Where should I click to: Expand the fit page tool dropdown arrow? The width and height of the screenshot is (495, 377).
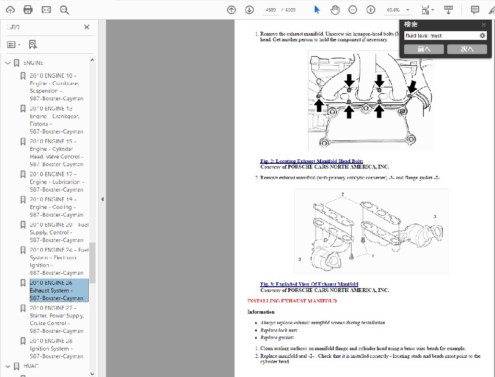pyautogui.click(x=433, y=10)
